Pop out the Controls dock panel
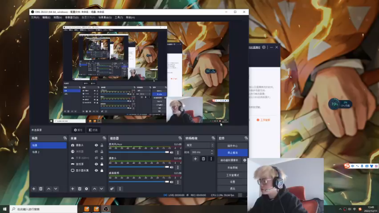The height and width of the screenshot is (213, 379). (246, 138)
